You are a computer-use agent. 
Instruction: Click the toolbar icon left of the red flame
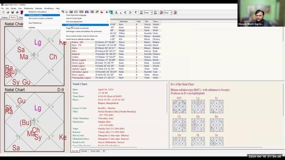(97, 12)
